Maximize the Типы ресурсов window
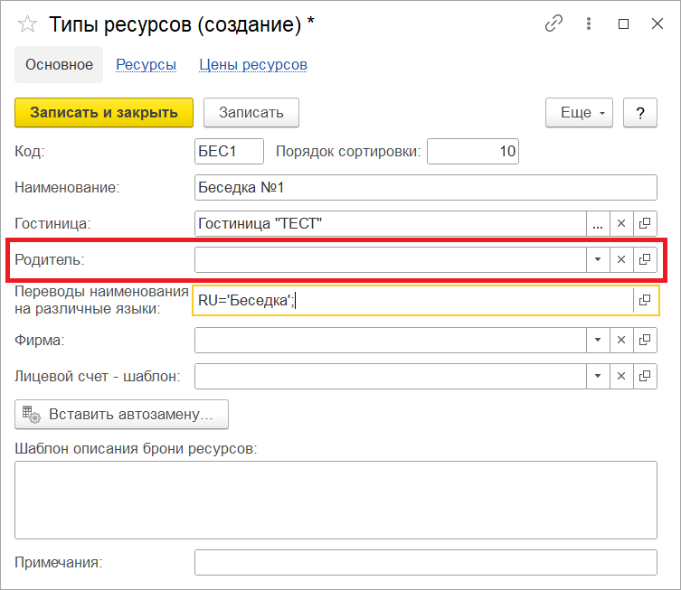Viewport: 681px width, 590px height. coord(623,23)
